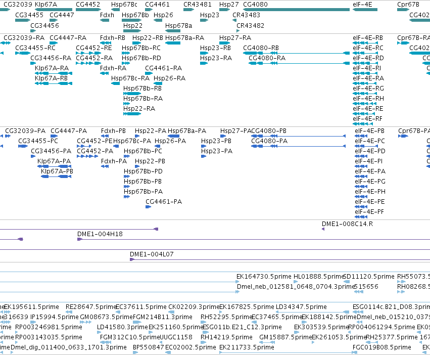430x355 pixels.
Task: Click the Hsp27 gene label
Action: coord(229,5)
